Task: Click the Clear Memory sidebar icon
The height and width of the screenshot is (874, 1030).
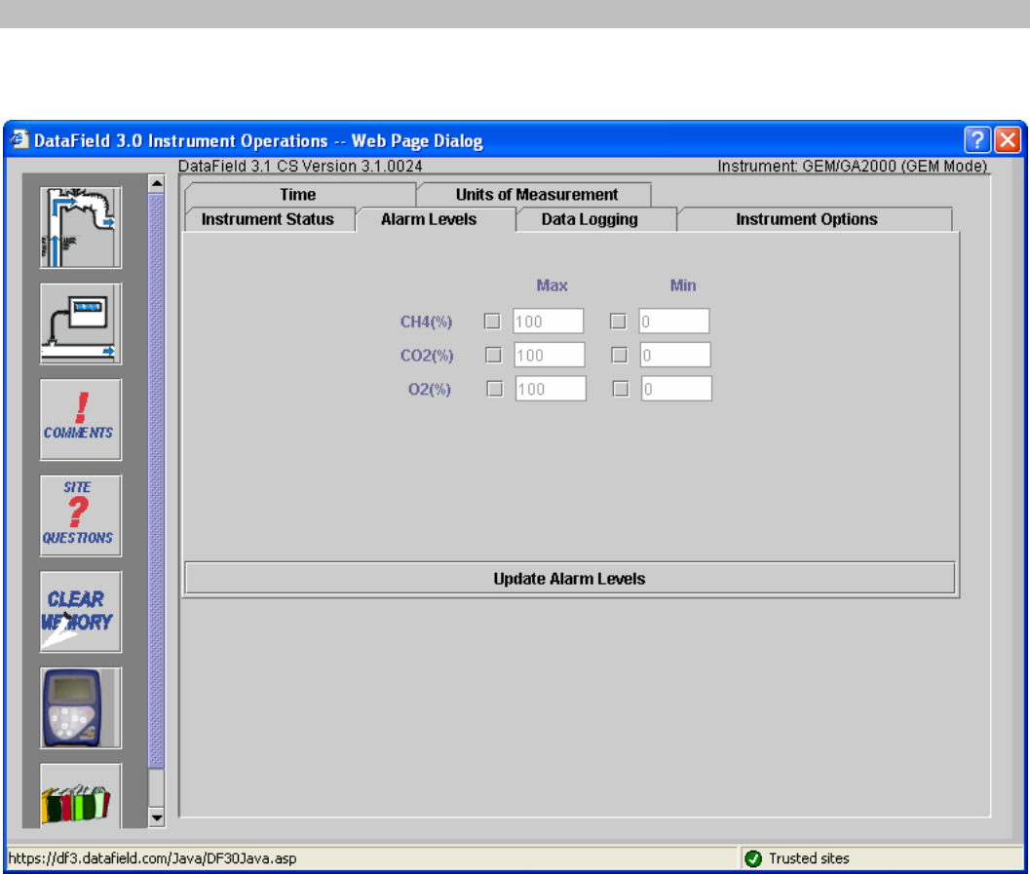Action: tap(81, 611)
